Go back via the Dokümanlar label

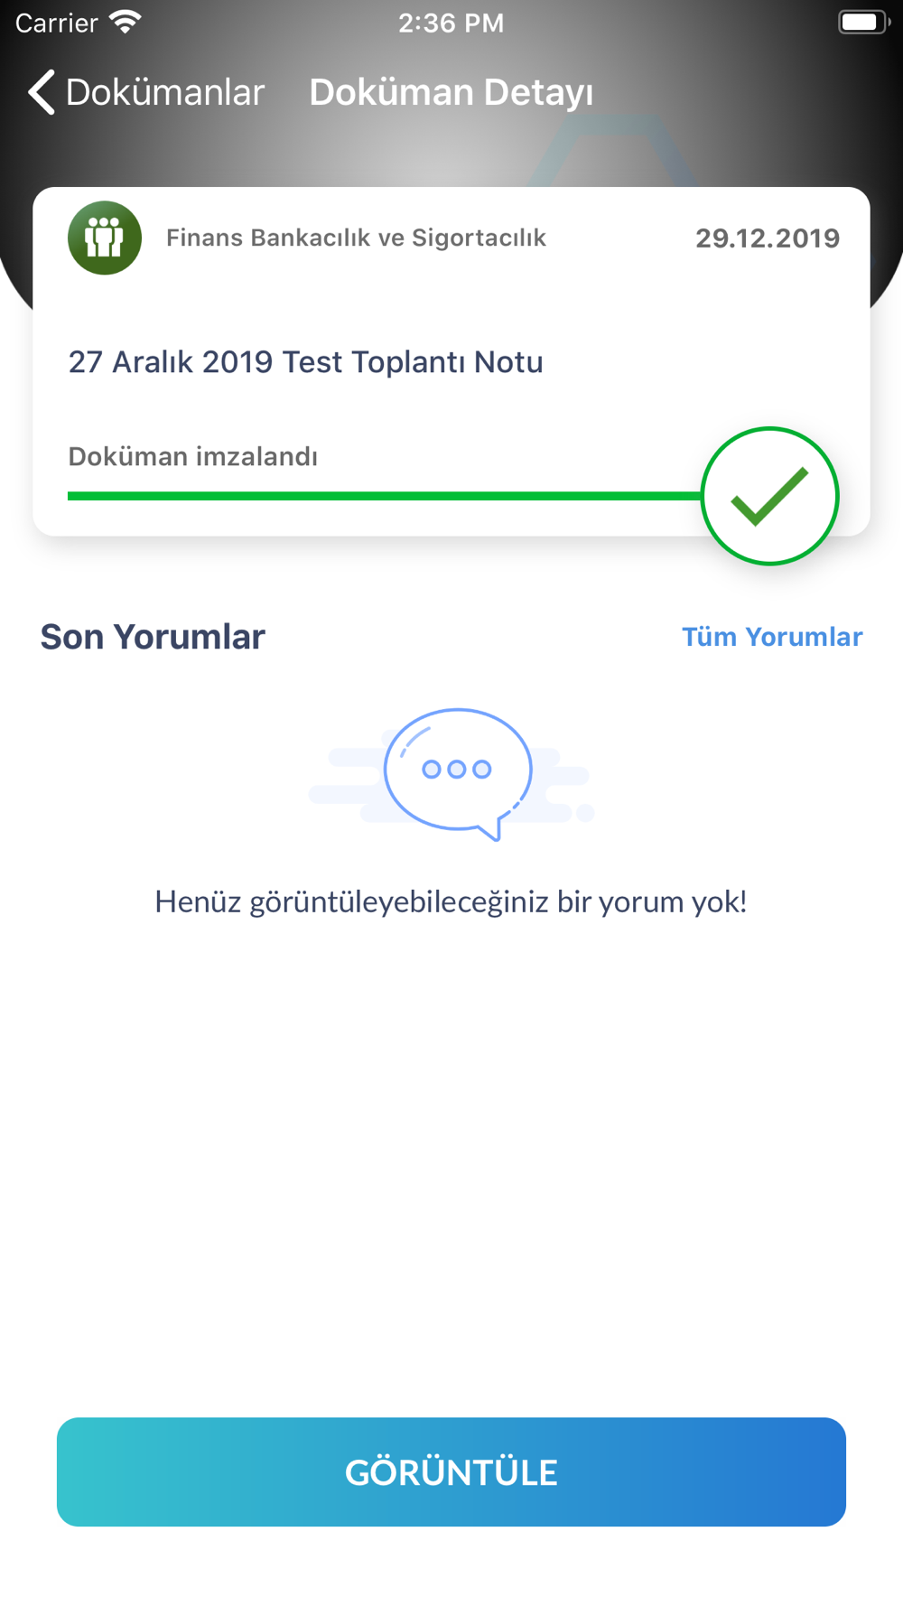[x=164, y=92]
